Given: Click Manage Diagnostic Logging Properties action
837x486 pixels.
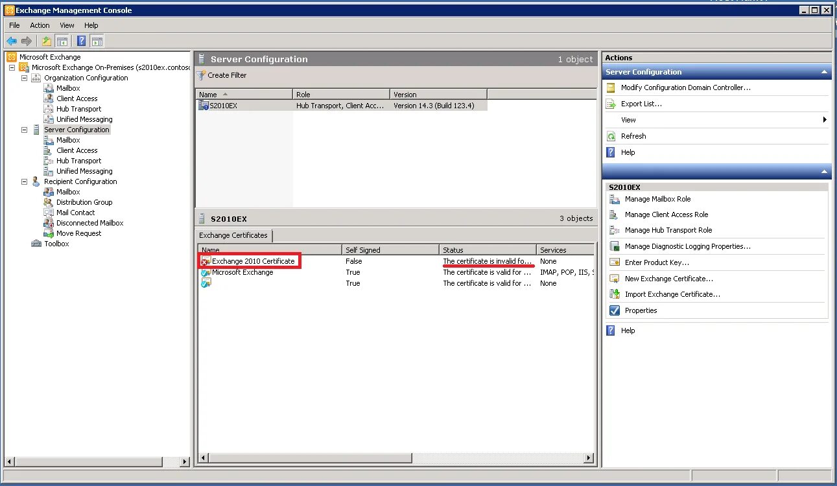Looking at the screenshot, I should (x=687, y=246).
